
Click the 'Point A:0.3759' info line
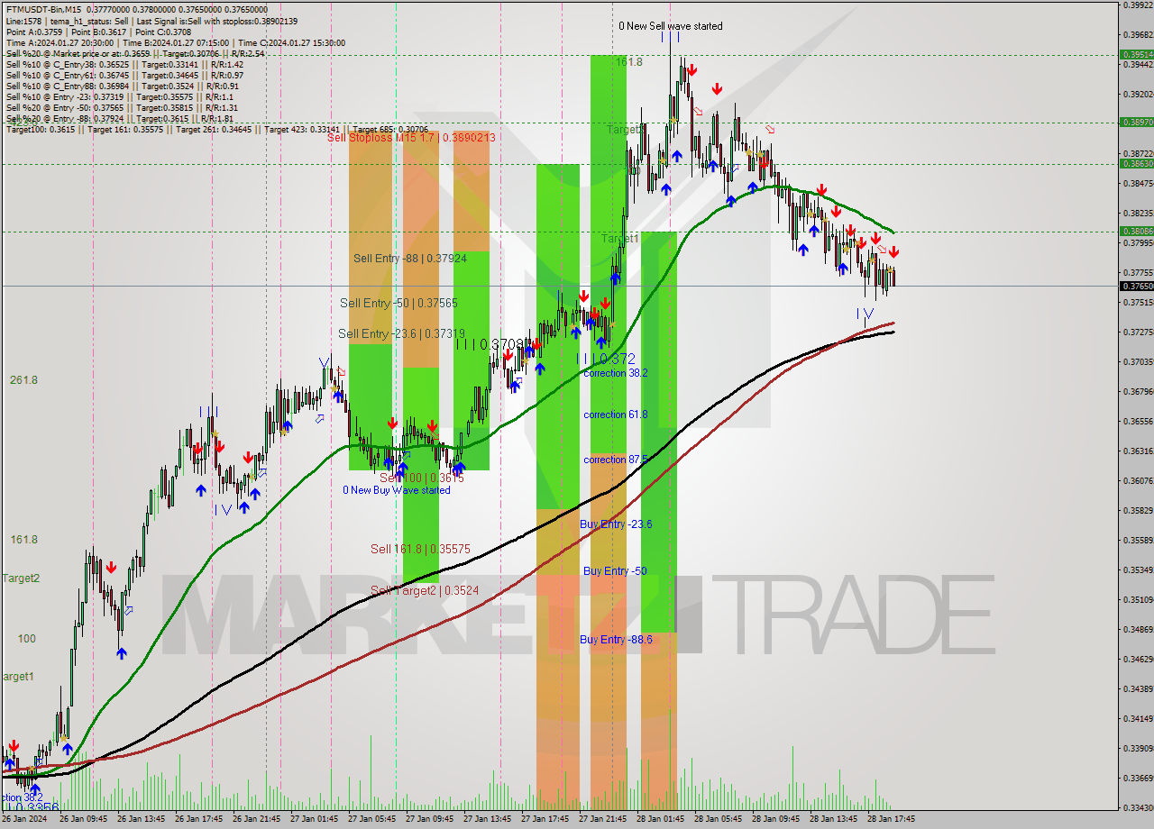tap(98, 32)
